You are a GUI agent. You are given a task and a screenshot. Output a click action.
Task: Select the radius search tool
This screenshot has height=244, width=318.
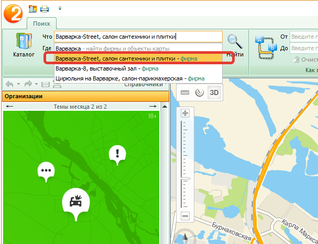[x=200, y=92]
